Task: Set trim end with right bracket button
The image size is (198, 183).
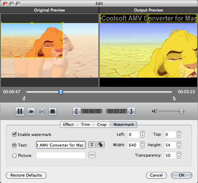Action: [x=131, y=111]
